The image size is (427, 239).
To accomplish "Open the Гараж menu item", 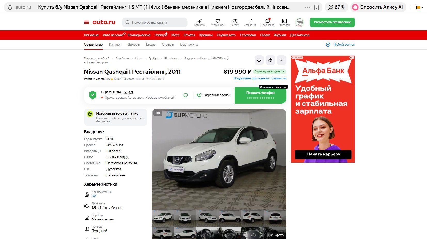I will tap(265, 35).
